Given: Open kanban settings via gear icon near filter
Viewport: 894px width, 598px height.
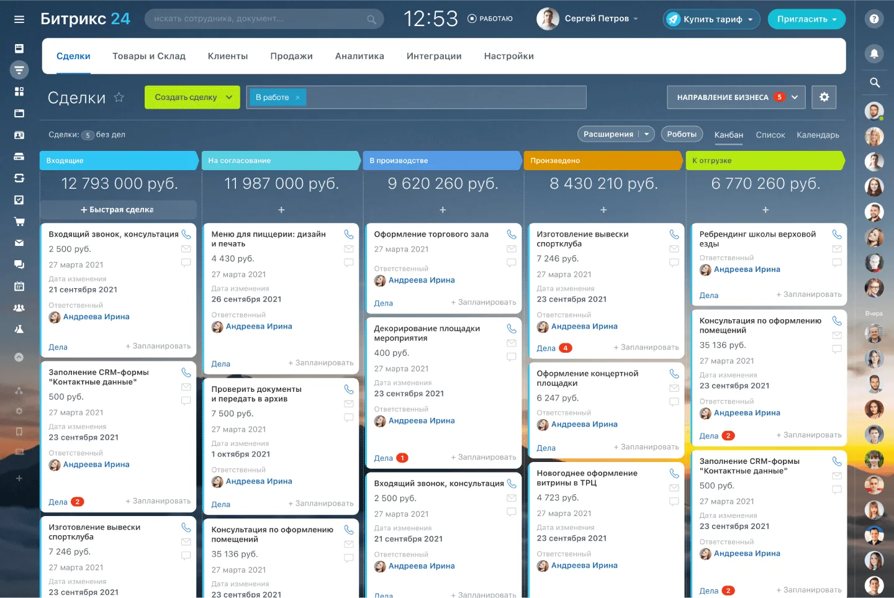Looking at the screenshot, I should point(824,97).
